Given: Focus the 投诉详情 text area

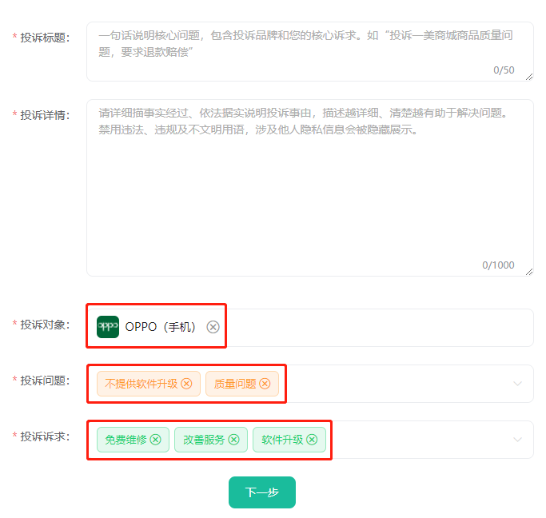Looking at the screenshot, I should click(310, 188).
